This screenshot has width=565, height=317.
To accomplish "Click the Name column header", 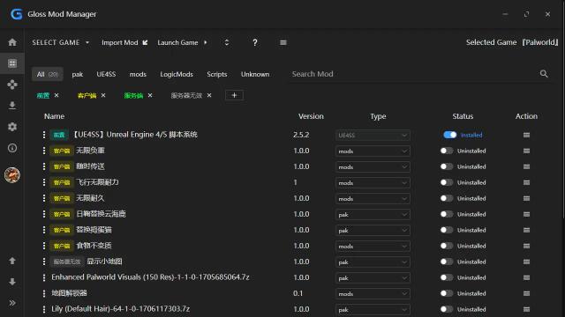I will [55, 116].
